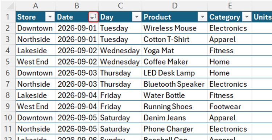Screen dimensions: 272x140
Task: Click the Footwear category cell
Action: coord(230,107)
